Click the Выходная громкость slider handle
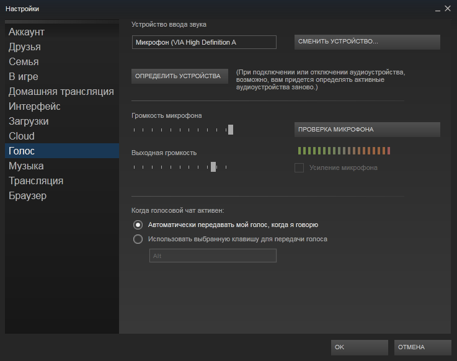This screenshot has height=361, width=457. point(213,166)
